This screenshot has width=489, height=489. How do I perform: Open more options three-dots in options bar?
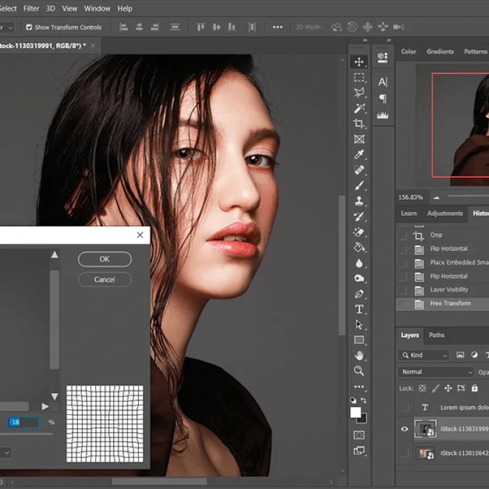(278, 27)
